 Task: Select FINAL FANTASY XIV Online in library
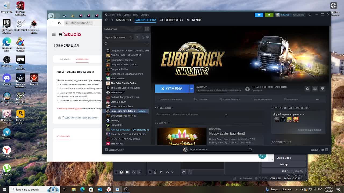(126, 139)
